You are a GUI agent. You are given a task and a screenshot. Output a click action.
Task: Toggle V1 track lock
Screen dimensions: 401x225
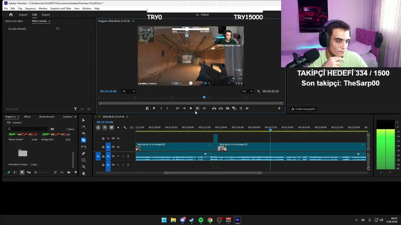(103, 147)
